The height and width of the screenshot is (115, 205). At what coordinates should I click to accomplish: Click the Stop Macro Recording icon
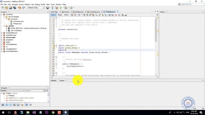[x=119, y=15]
